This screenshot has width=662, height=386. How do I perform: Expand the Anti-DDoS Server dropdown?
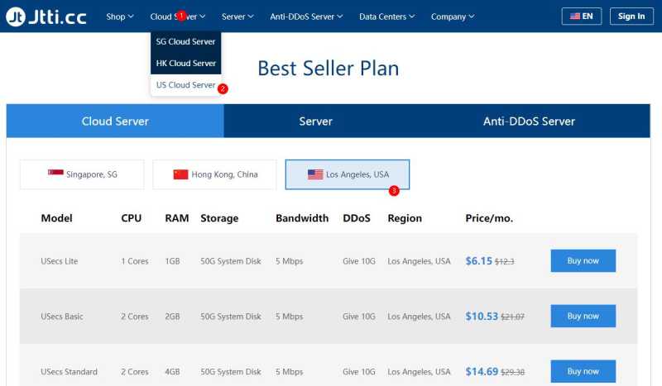coord(306,17)
